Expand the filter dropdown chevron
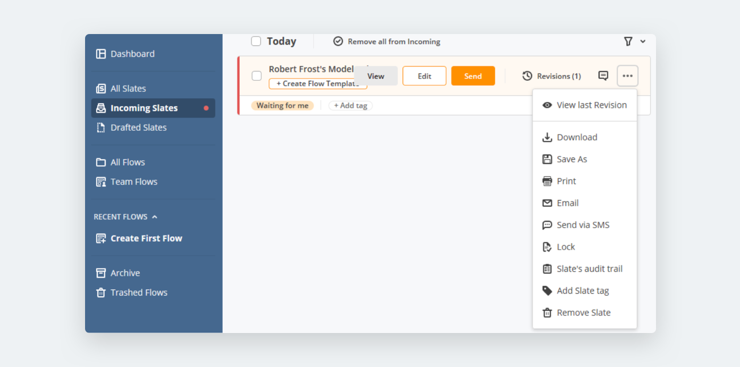Viewport: 740px width, 367px height. (x=643, y=41)
